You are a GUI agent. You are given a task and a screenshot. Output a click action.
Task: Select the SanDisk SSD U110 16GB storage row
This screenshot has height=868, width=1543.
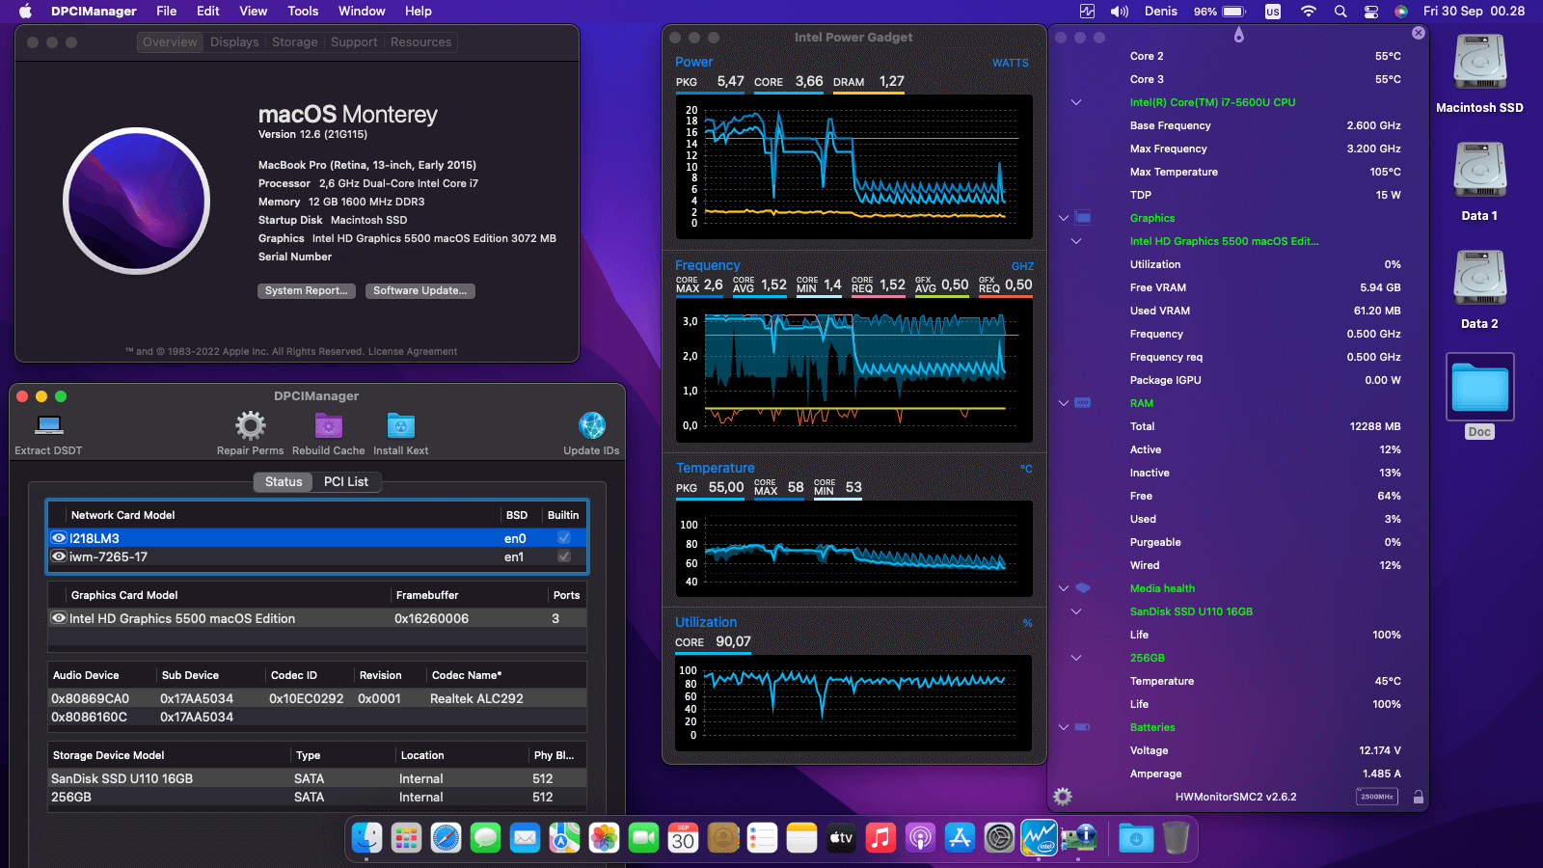[317, 778]
